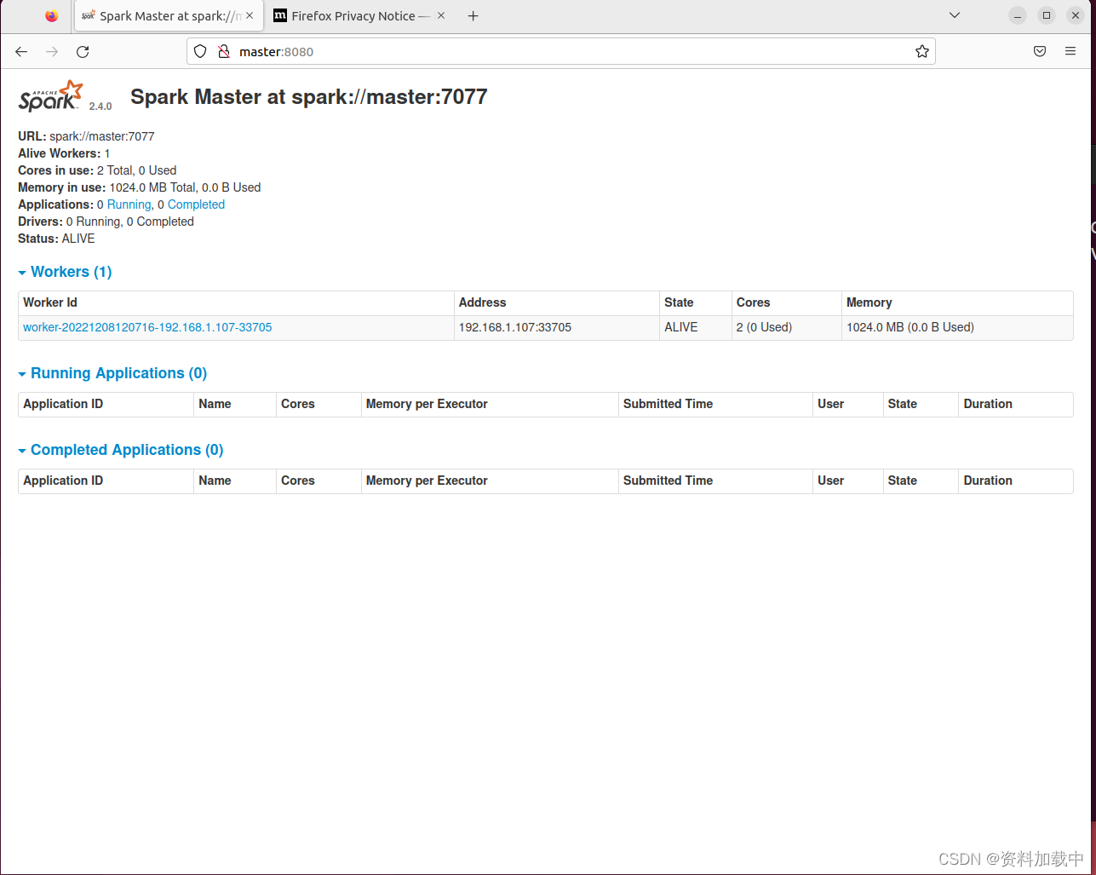Click the 'Status: ALIVE' summary line
The image size is (1096, 875).
(56, 239)
